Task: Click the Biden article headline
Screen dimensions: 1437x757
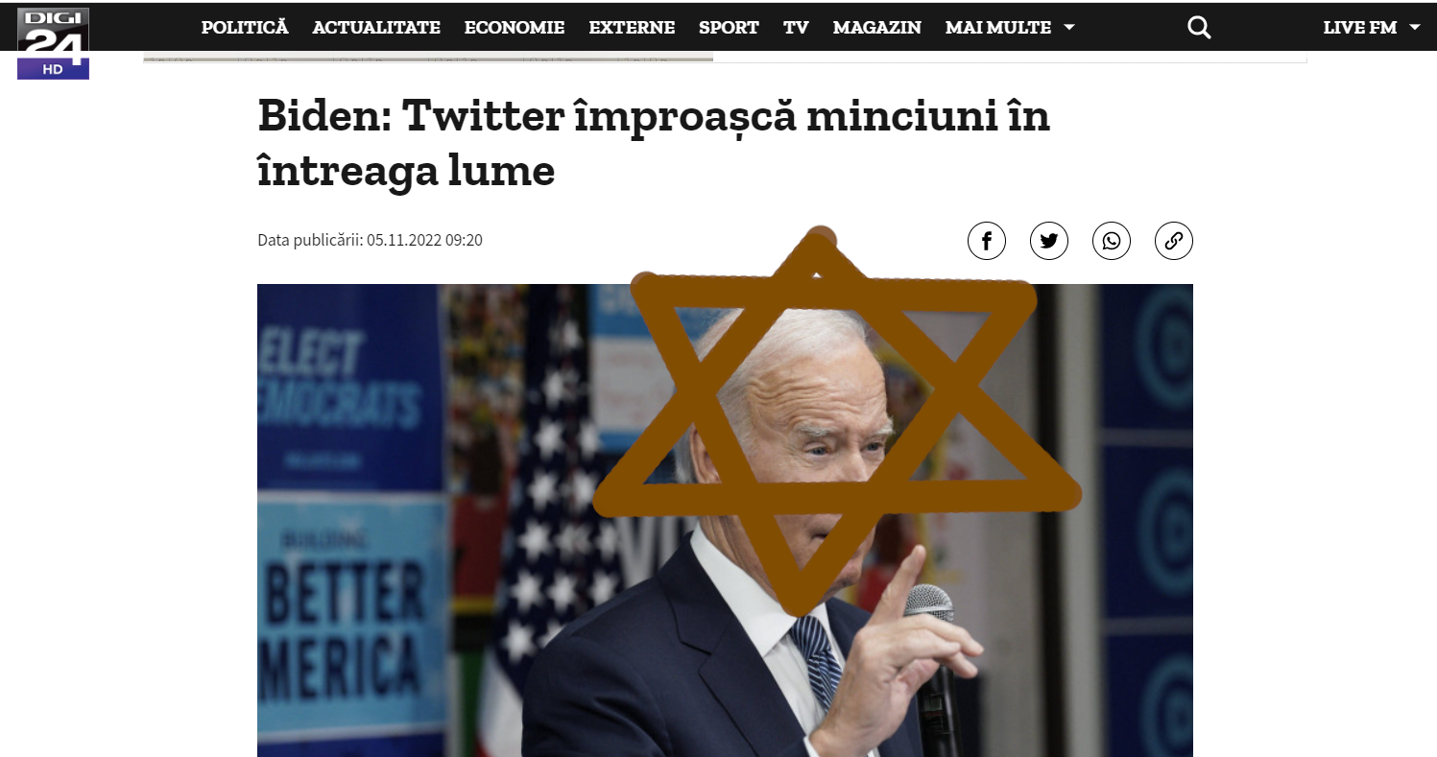Action: tap(654, 144)
